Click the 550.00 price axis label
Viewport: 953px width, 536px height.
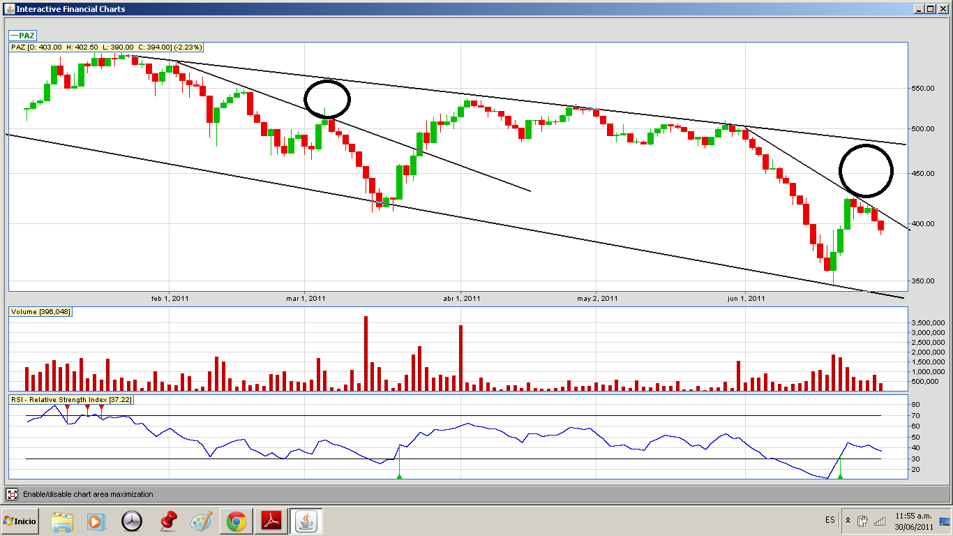923,89
